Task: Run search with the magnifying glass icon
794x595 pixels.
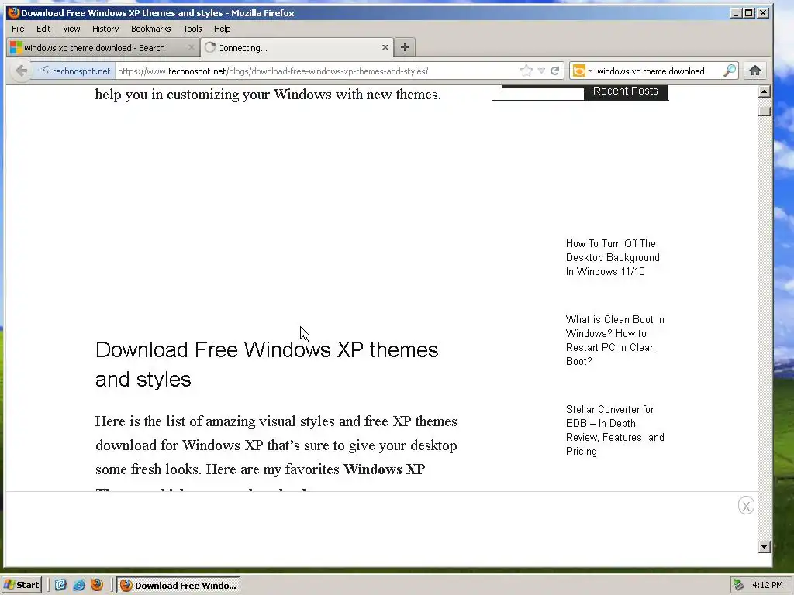Action: tap(730, 71)
